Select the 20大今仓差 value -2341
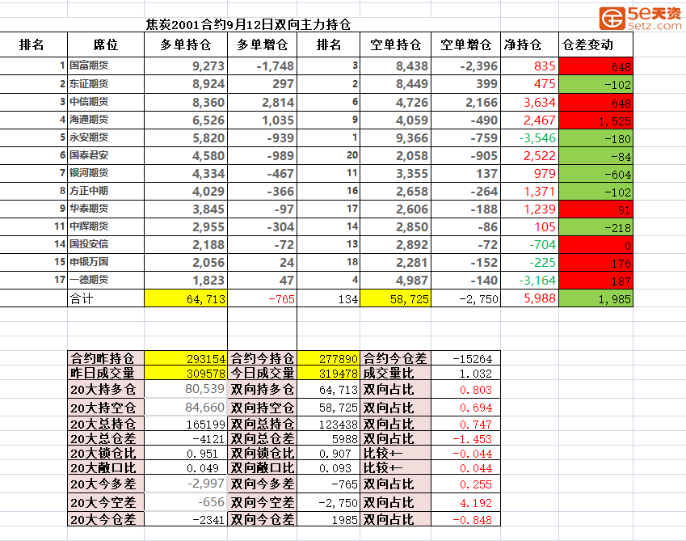 point(186,519)
